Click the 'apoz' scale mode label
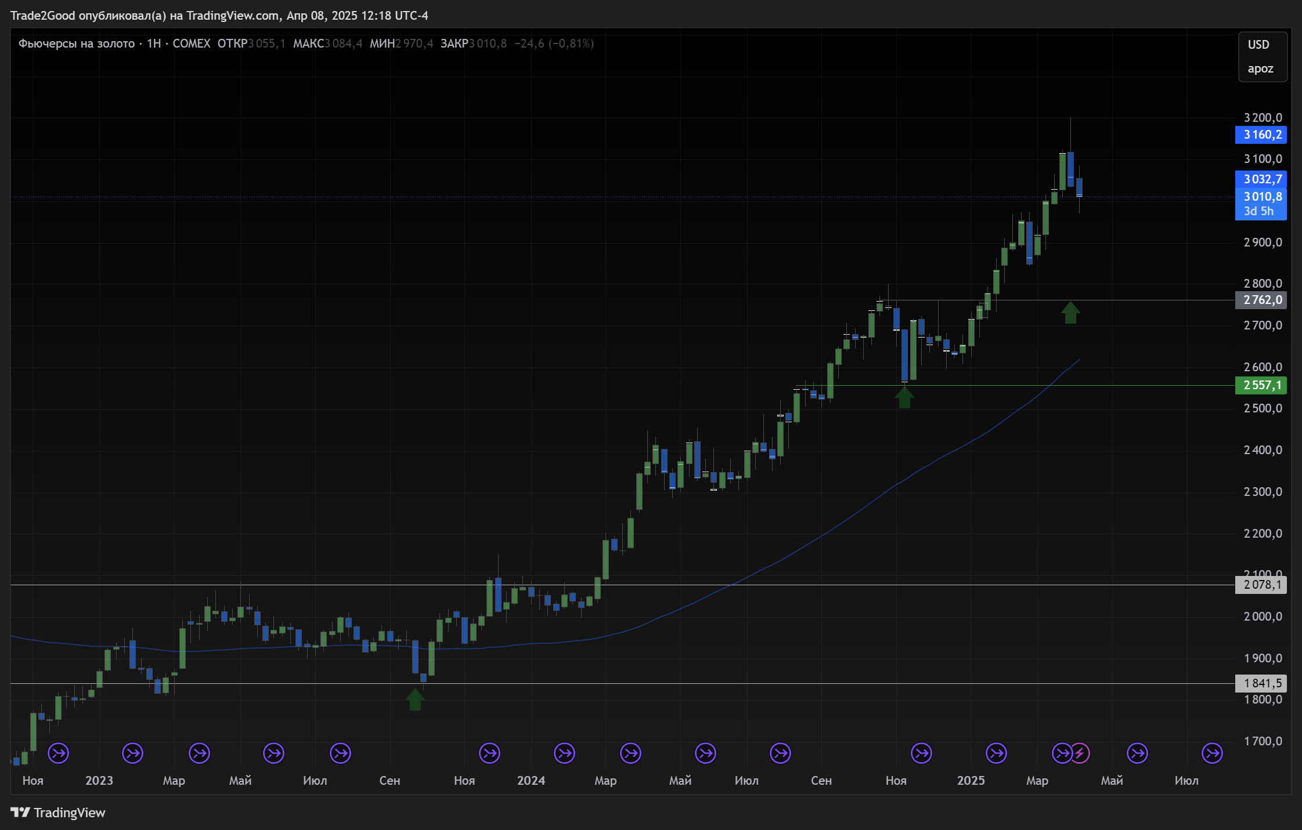Screen dimensions: 1302x830 1260,68
